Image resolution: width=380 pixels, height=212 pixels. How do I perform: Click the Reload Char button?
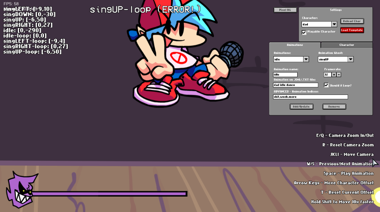[352, 21]
